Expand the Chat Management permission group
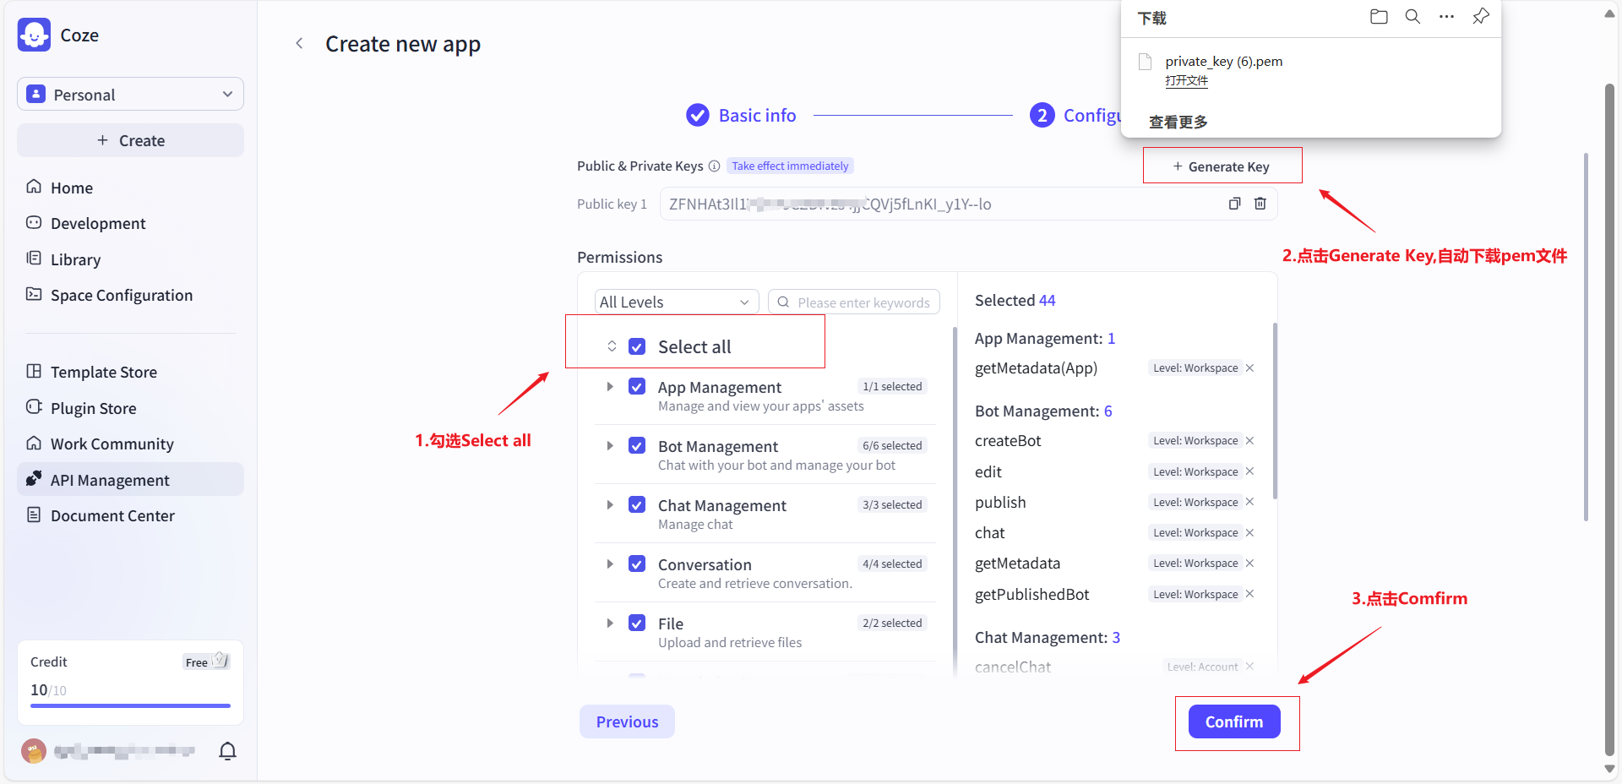Viewport: 1622px width, 784px height. 610,505
